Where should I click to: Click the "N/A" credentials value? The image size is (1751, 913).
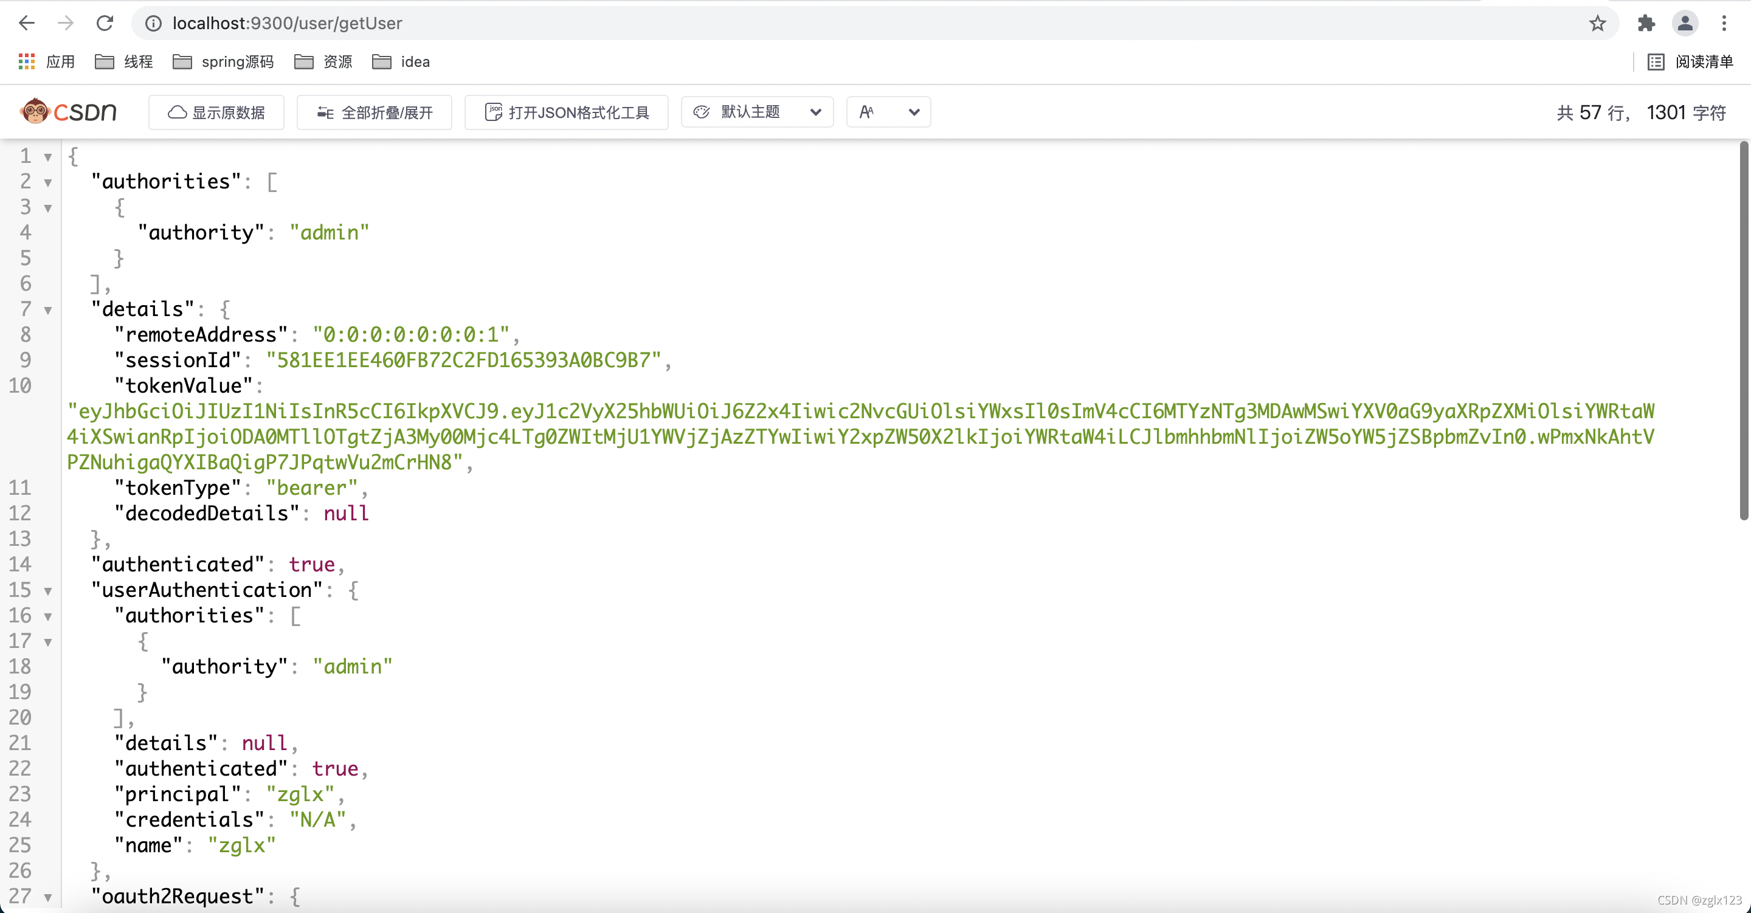(x=317, y=819)
